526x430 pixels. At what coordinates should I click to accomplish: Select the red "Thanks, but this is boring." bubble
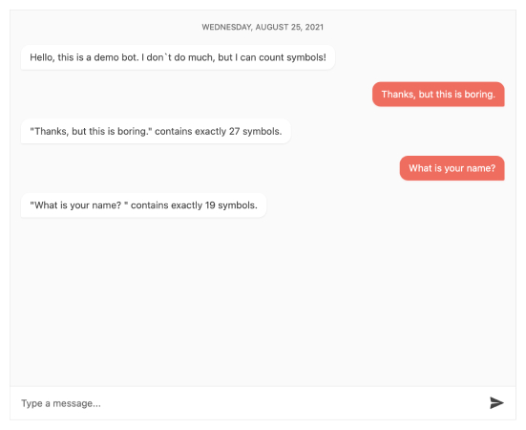pyautogui.click(x=438, y=95)
